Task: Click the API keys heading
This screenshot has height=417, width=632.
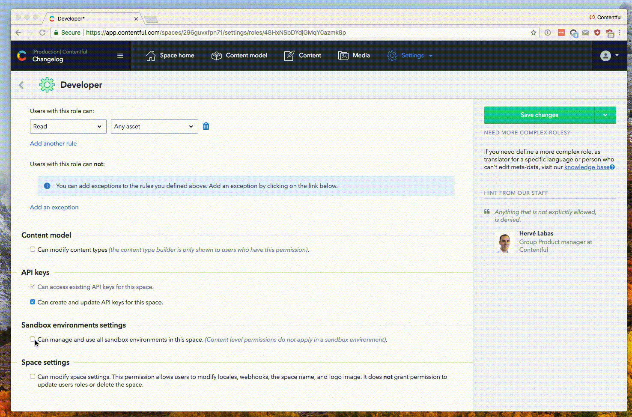Action: tap(36, 272)
